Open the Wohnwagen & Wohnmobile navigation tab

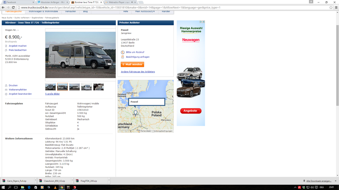coord(43,12)
